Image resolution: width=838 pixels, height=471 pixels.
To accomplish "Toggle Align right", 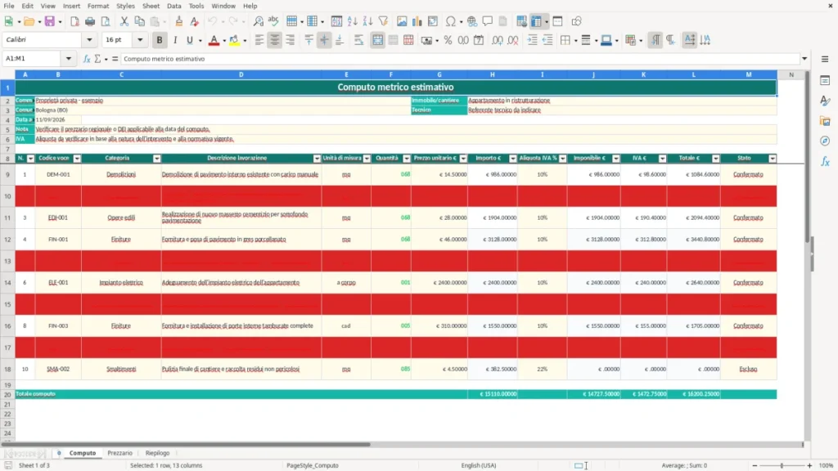I will (291, 40).
